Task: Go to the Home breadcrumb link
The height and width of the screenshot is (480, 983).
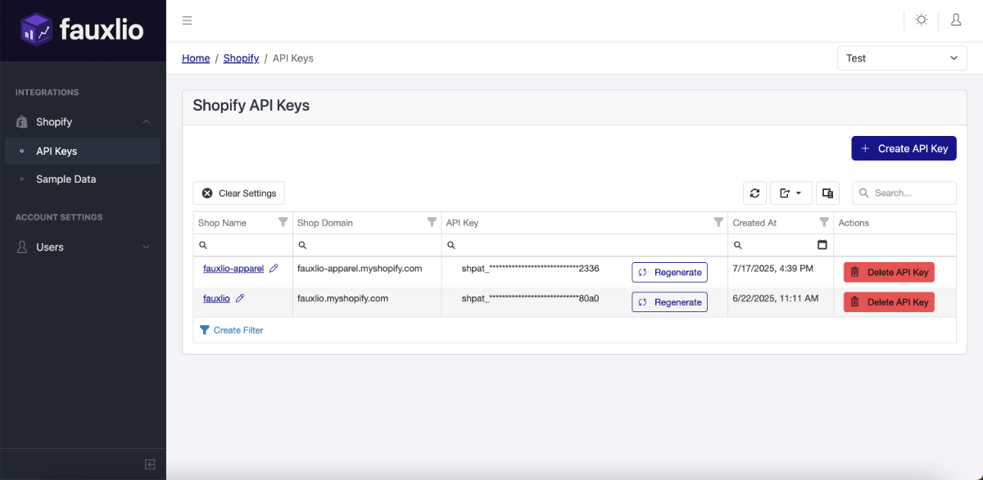Action: point(196,58)
